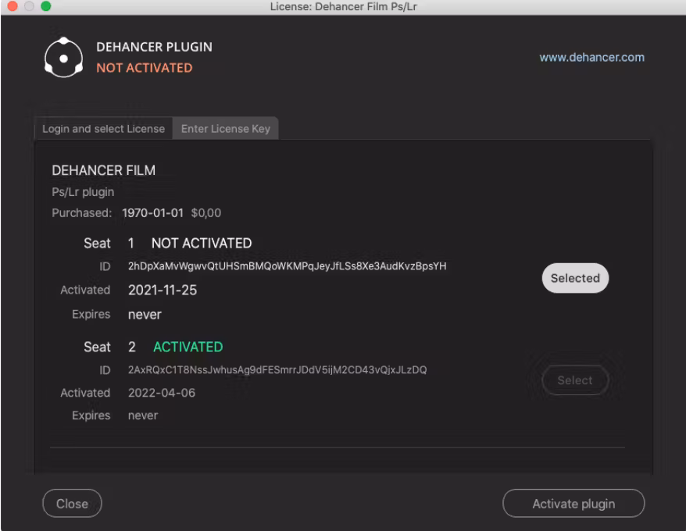686x531 pixels.
Task: Click Seat 2 expiry value never
Action: (143, 415)
